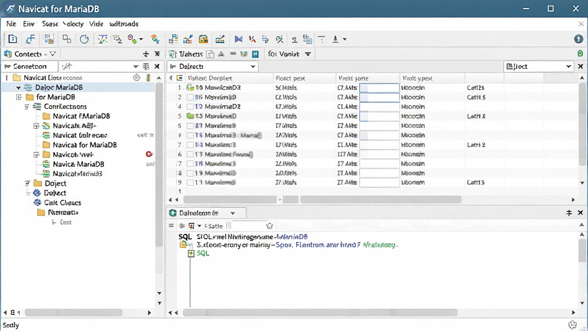Close the left connection panel with X
The image size is (588, 331).
point(157,67)
